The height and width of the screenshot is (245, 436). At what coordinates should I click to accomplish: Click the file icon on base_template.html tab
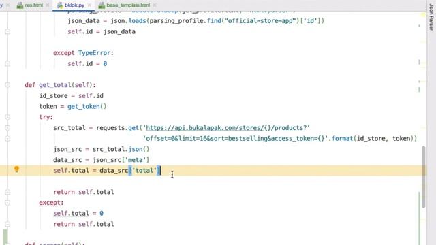tap(102, 5)
